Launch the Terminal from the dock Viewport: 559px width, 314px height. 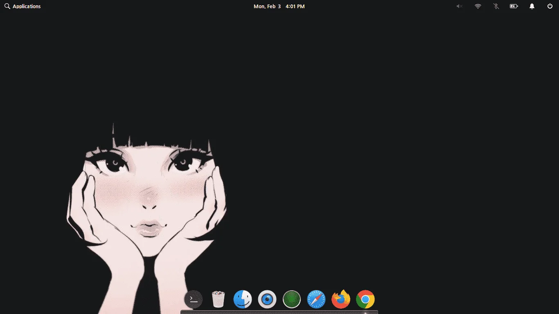click(194, 299)
